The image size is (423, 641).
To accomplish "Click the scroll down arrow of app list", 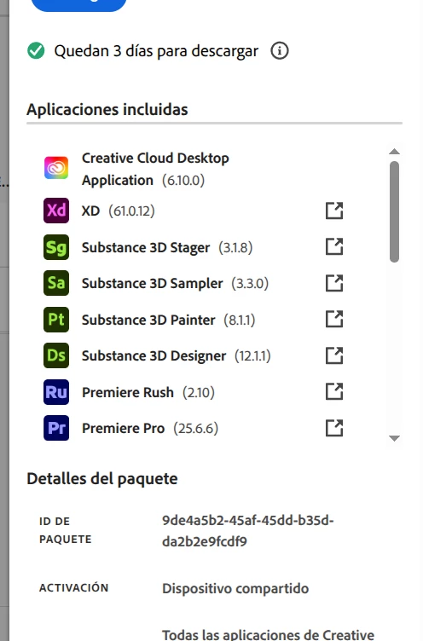I will [x=394, y=438].
